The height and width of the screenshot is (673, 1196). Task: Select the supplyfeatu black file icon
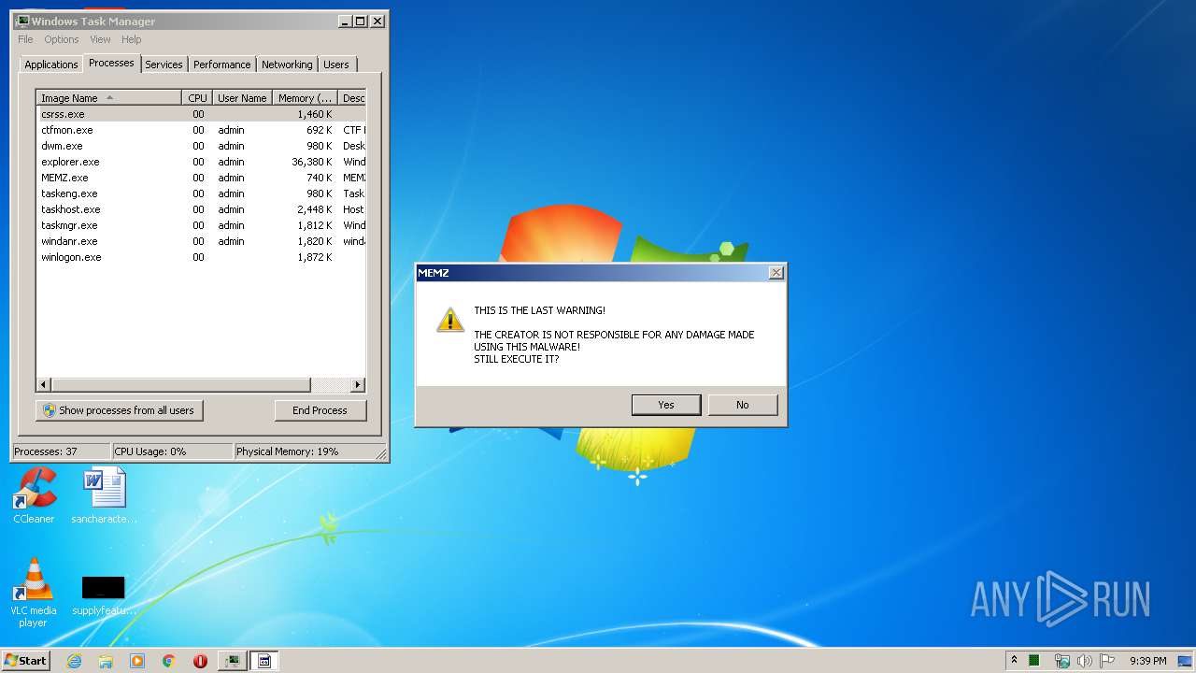click(104, 594)
